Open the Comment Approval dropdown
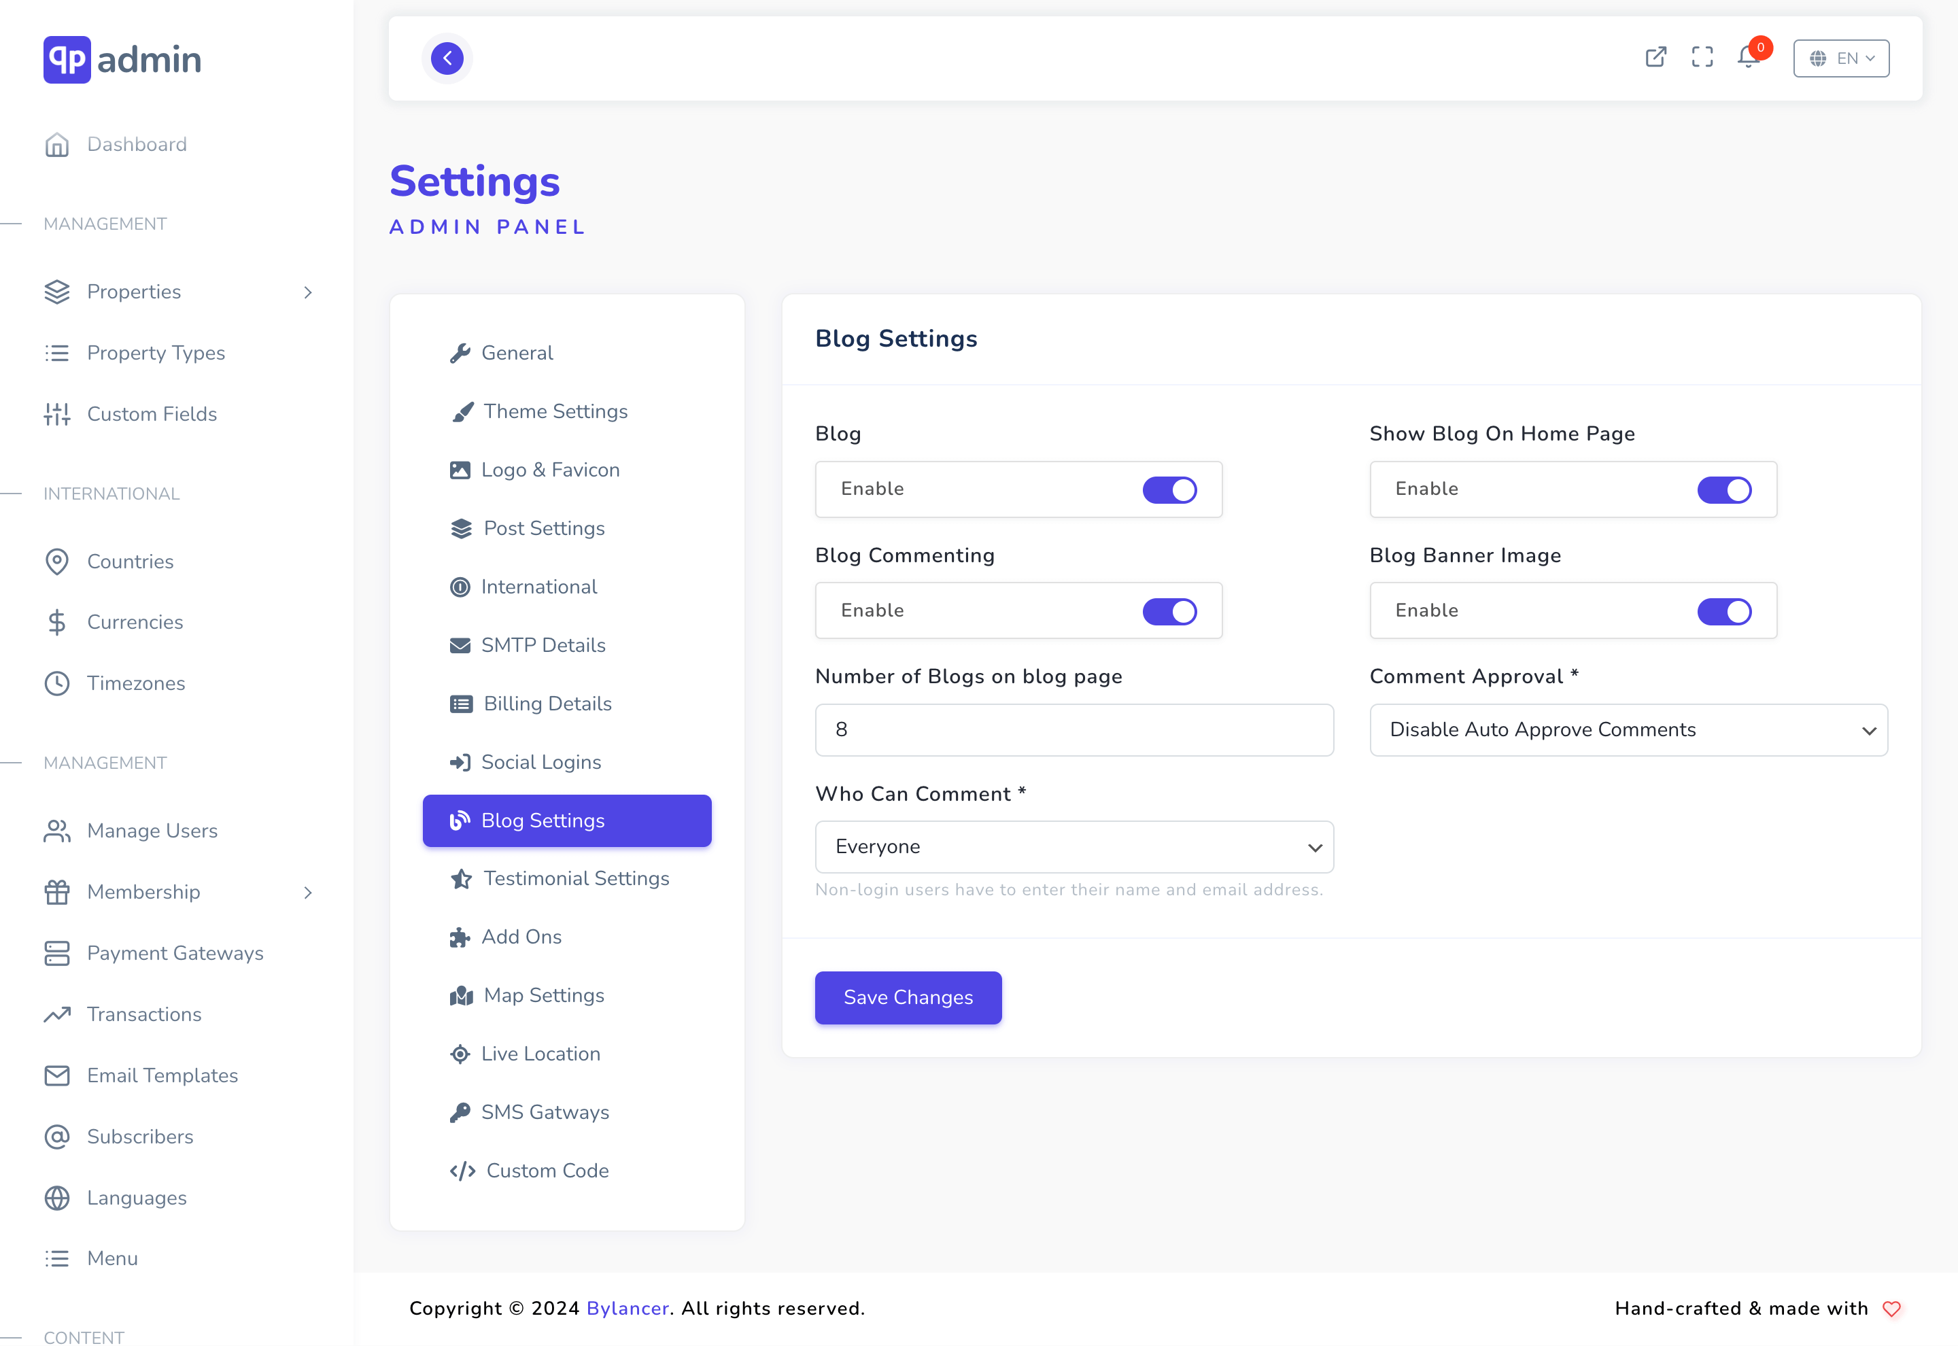 tap(1628, 729)
